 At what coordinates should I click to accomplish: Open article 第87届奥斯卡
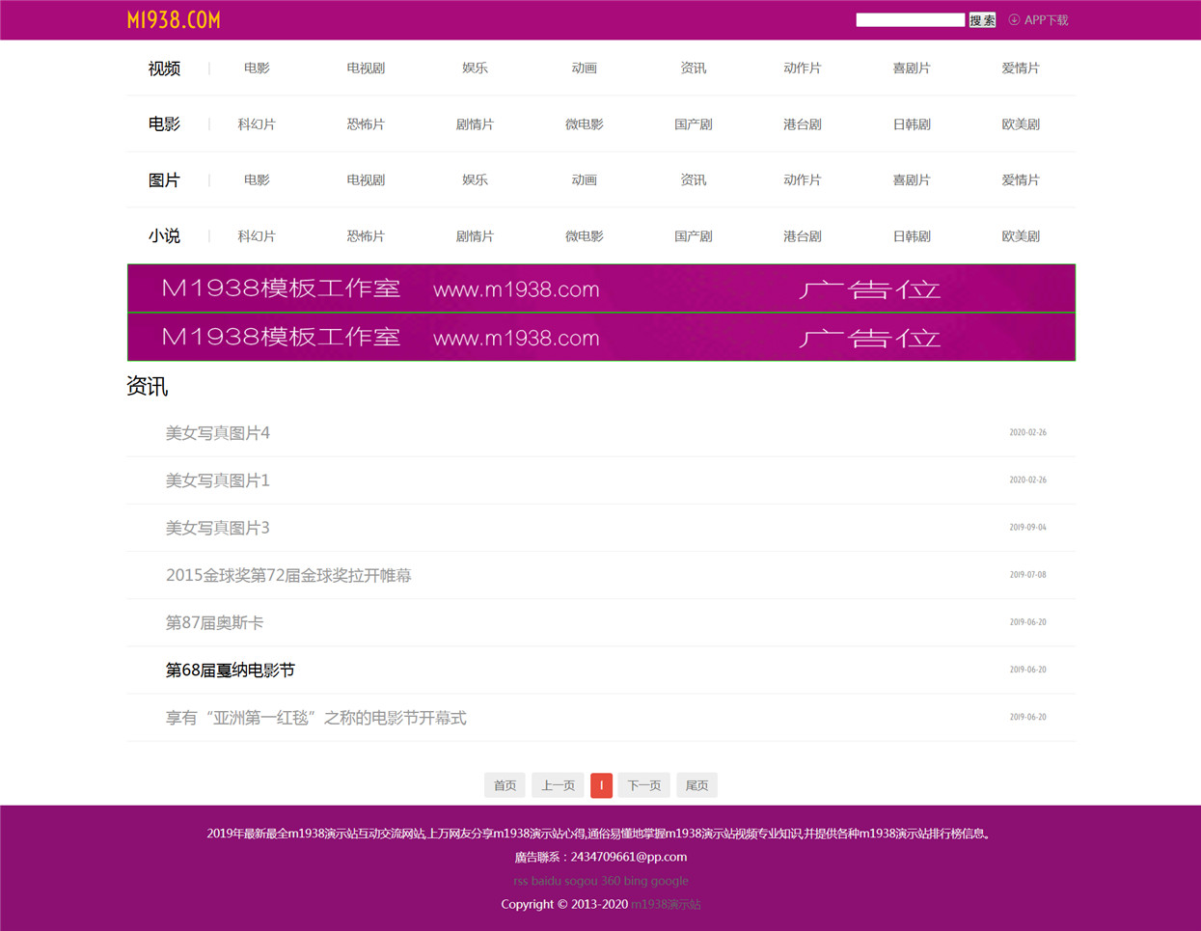[x=214, y=623]
